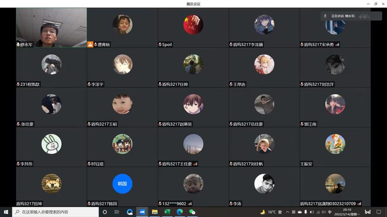Image resolution: width=387 pixels, height=217 pixels.
Task: Click the signal bars next to 132****9602
Action: 190,203
